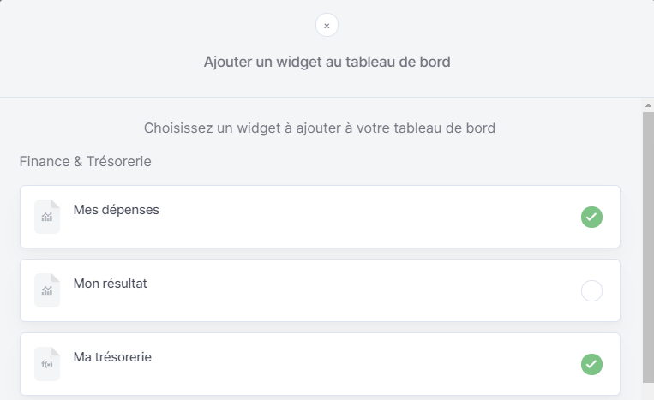Click the scrollbar up arrow
Screen dimensions: 654x400
[648, 105]
